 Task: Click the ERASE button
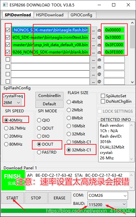(x=59, y=198)
